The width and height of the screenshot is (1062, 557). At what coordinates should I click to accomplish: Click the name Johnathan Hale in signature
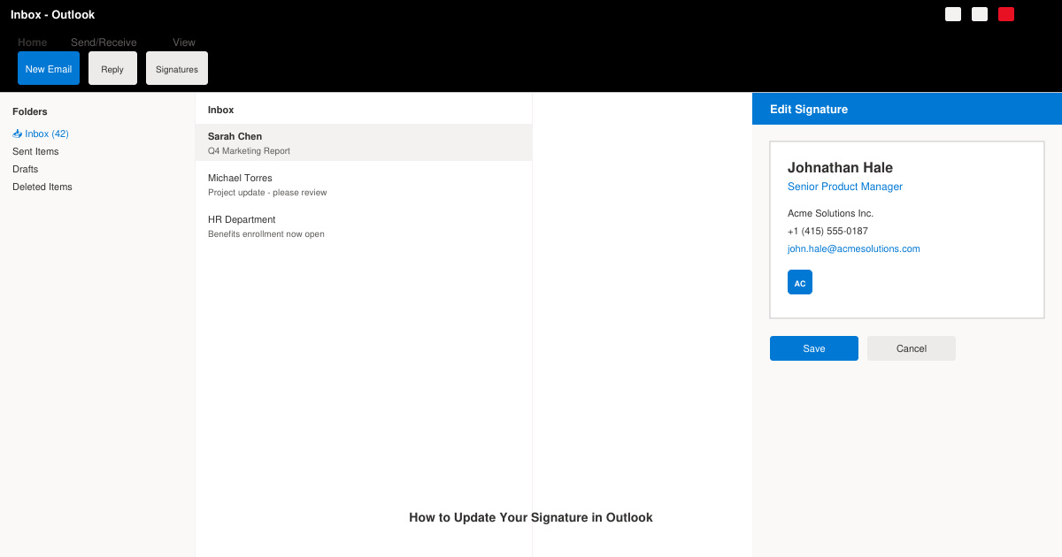[x=840, y=168]
